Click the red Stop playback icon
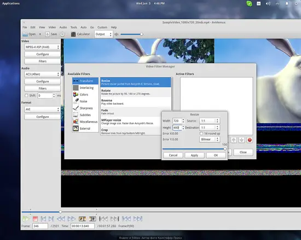Viewport: 301px width, 240px height. click(35, 219)
